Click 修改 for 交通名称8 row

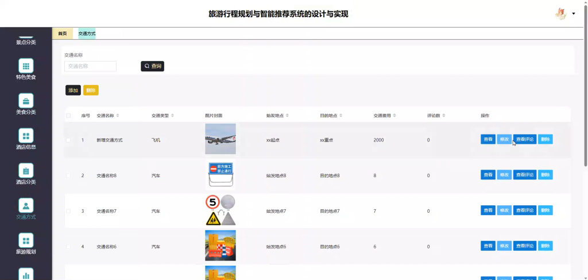(x=504, y=175)
